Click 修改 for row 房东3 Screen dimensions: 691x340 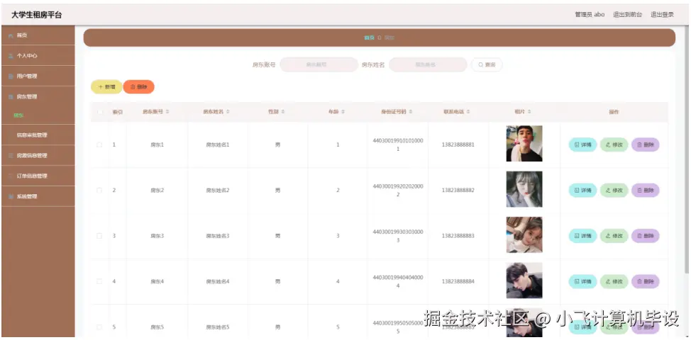click(x=614, y=236)
